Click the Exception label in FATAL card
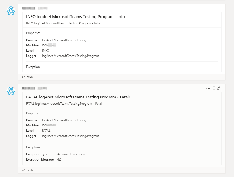 (x=33, y=147)
